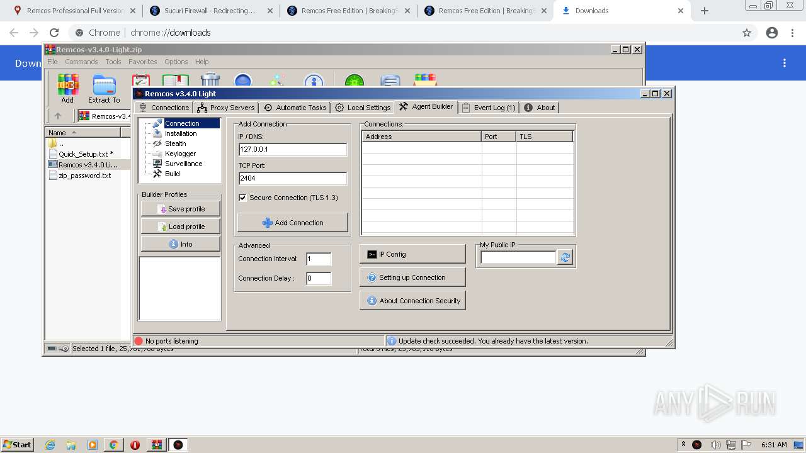
Task: Click the WinRAR Find (blue magnifier) icon
Action: coord(243,80)
